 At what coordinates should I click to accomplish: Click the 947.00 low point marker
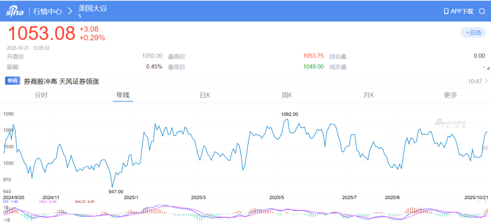coord(116,192)
